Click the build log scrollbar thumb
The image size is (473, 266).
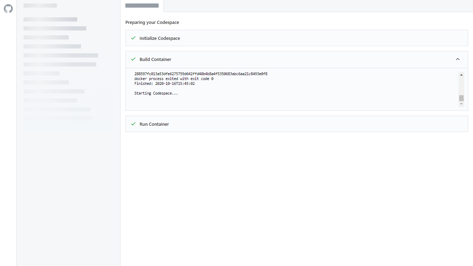pos(461,98)
